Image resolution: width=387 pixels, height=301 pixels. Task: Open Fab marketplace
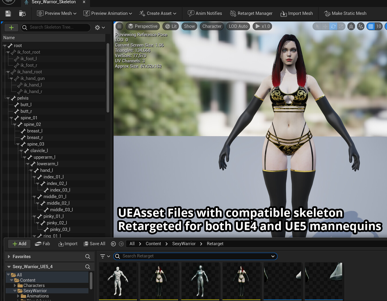click(x=42, y=244)
